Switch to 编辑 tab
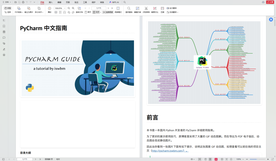Viewport: 276px width, 161px height. pos(59,2)
